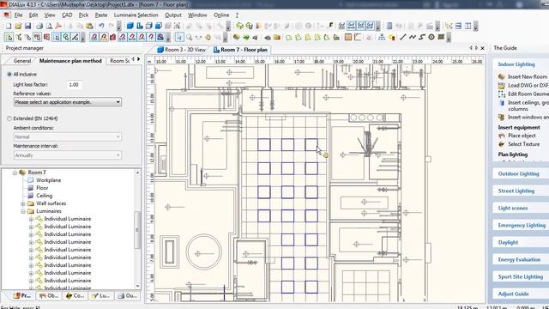Click left arrow to show previous property tabs
This screenshot has width=549, height=309.
pyautogui.click(x=133, y=59)
